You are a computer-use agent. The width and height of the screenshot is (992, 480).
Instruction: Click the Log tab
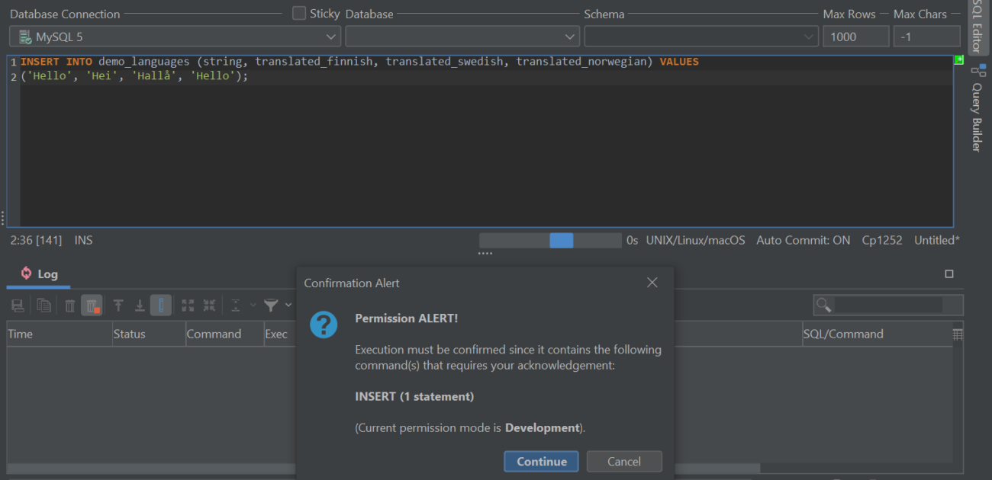pyautogui.click(x=39, y=274)
